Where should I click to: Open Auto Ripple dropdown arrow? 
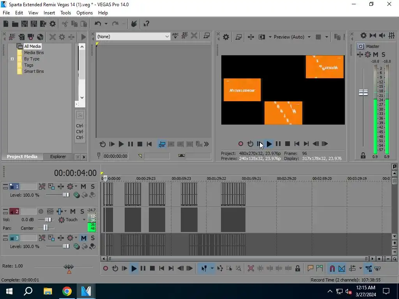click(x=360, y=269)
